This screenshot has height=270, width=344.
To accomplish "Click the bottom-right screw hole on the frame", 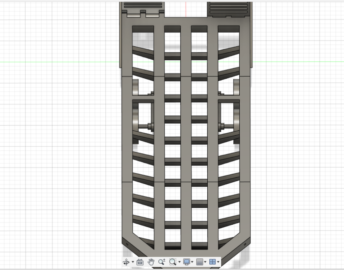I will click(245, 244).
